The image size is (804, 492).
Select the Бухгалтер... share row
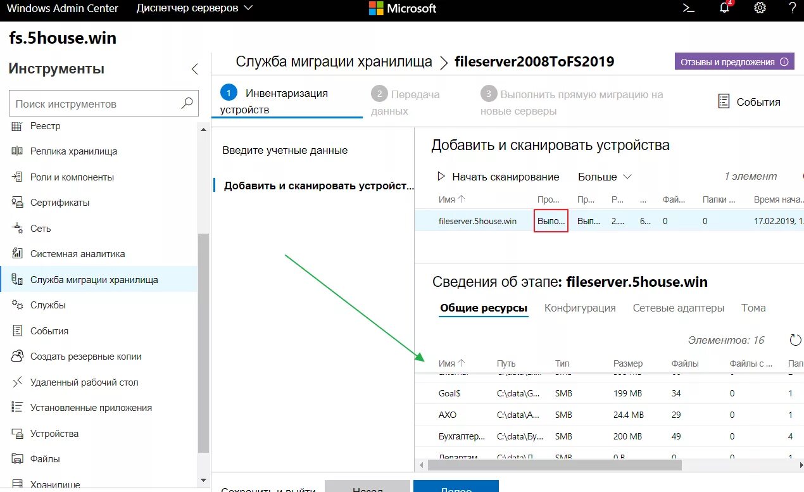click(x=609, y=436)
